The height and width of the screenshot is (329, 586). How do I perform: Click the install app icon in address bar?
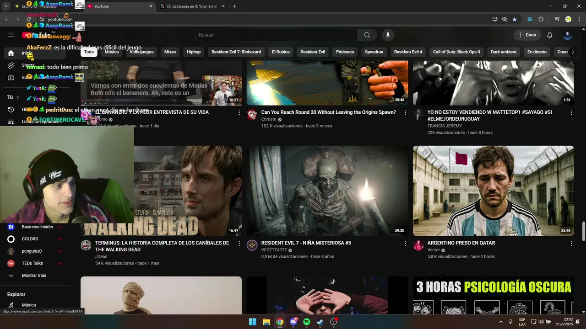495,19
